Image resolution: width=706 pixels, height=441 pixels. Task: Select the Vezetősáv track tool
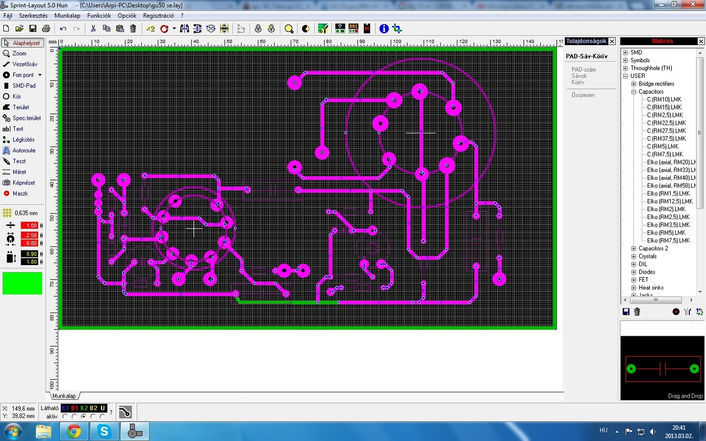(20, 64)
